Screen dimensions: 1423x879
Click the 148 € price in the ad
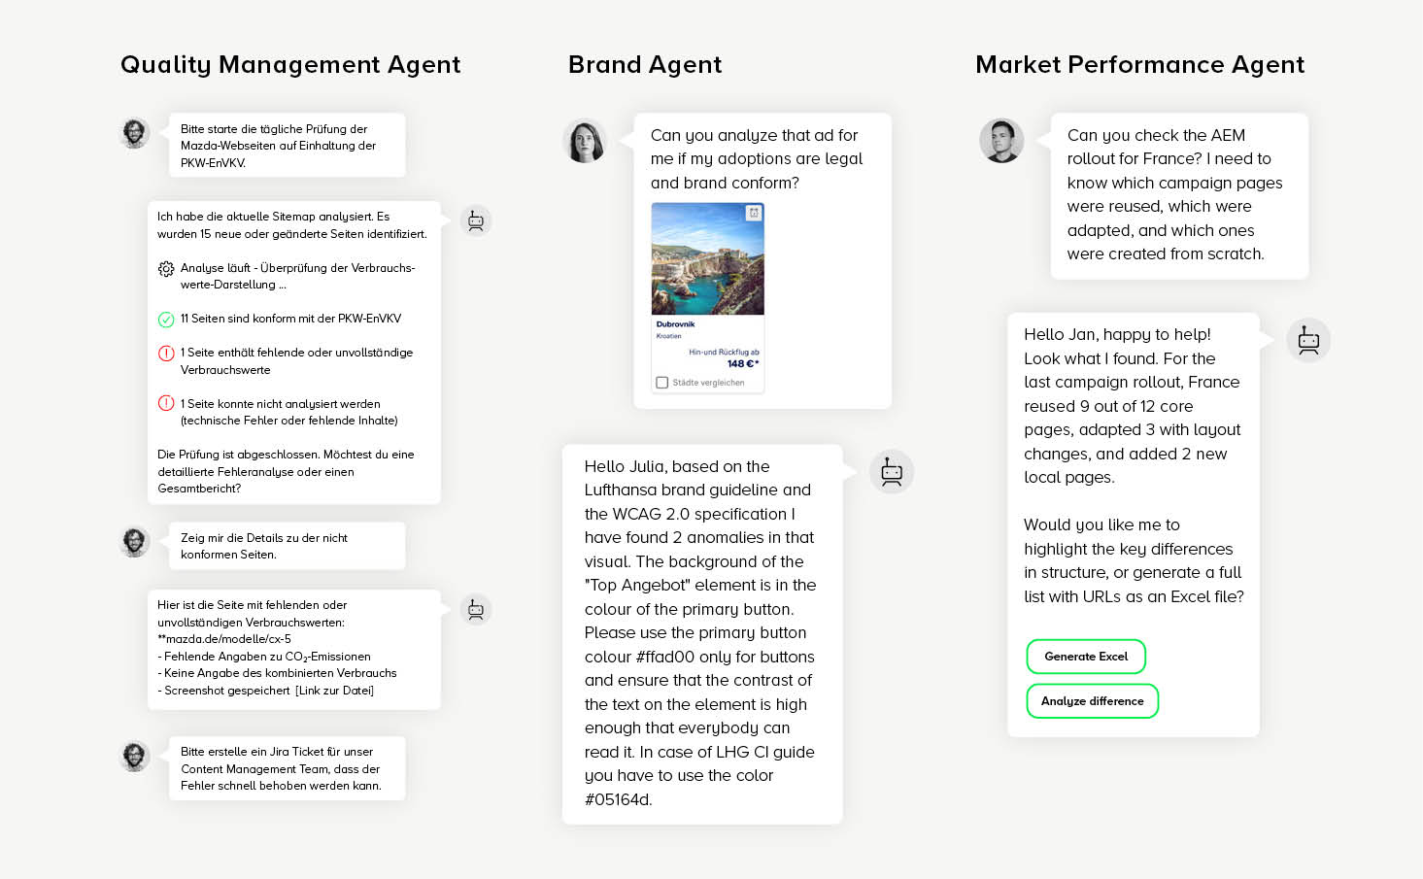[742, 364]
